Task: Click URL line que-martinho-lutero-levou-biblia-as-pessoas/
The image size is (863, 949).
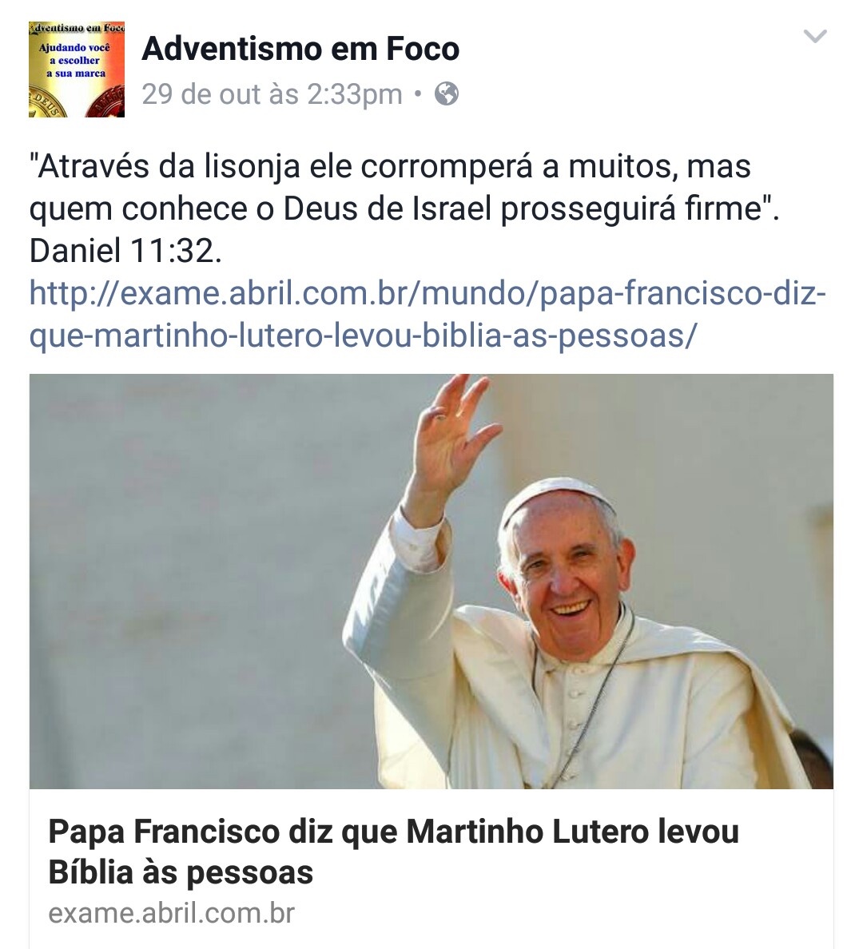Action: [x=364, y=336]
